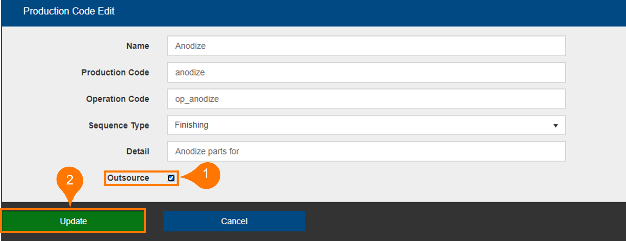
Task: Click the orange callout marker numbered 2
Action: [70, 180]
